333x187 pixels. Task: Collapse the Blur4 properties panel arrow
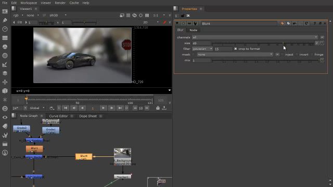(x=177, y=23)
